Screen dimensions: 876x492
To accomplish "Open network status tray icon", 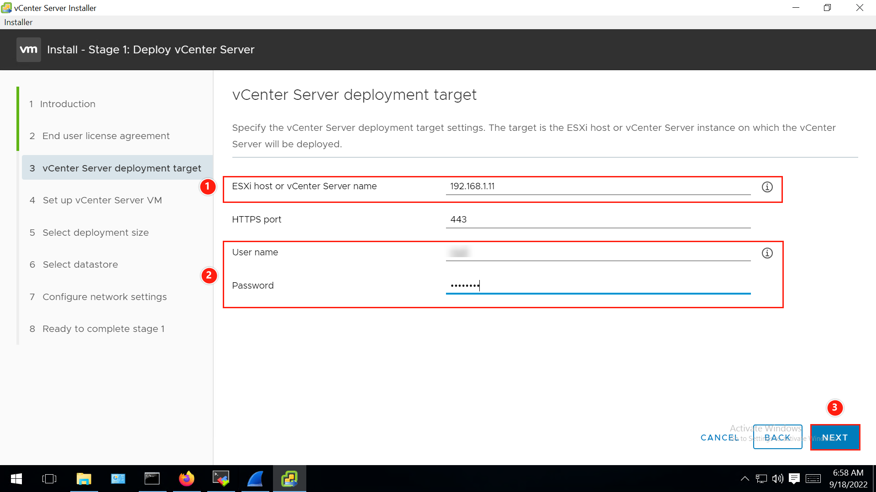I will pyautogui.click(x=761, y=479).
